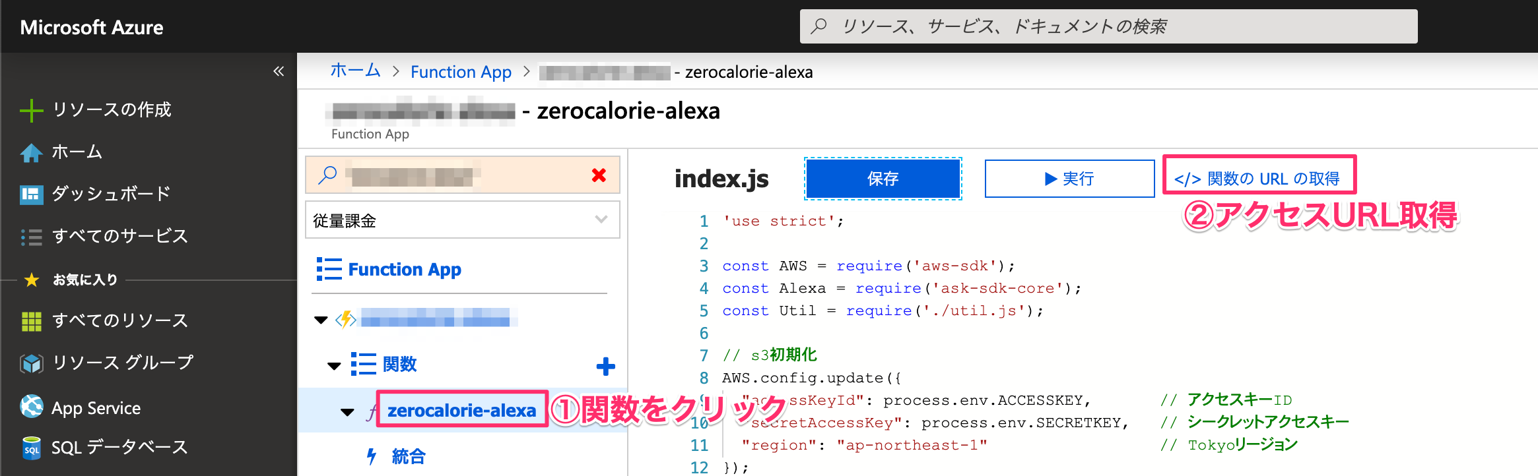Viewport: 1538px width, 476px height.
Task: Click the green plus icon for リソースの作成
Action: [31, 110]
